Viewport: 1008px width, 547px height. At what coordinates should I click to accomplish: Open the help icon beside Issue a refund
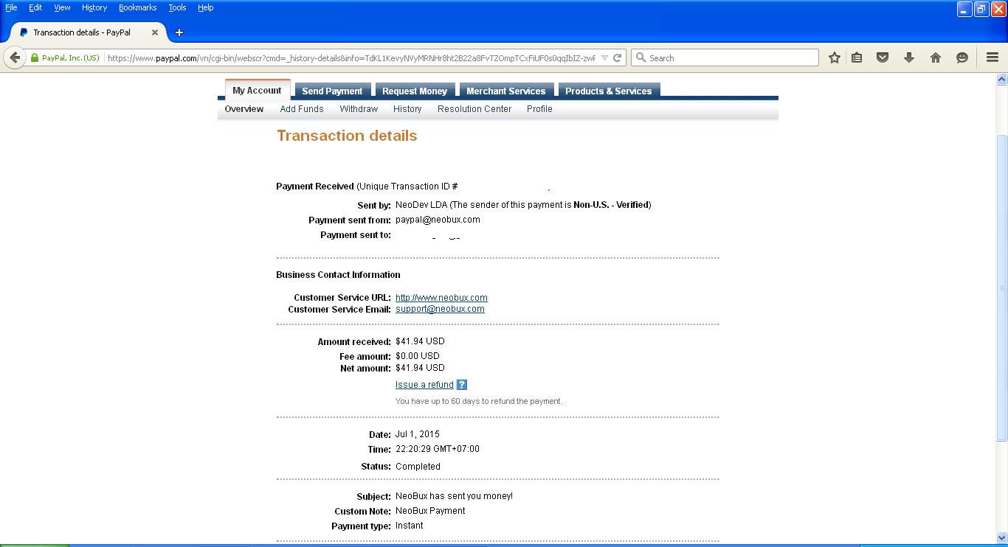pyautogui.click(x=462, y=385)
